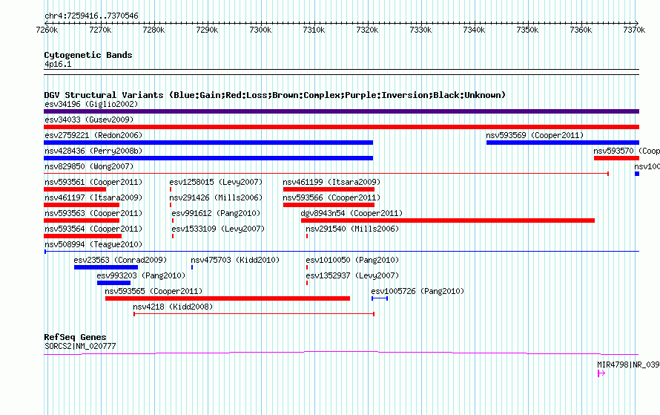Click the esv1533109 (Levy2007) label
660x415 pixels.
(218, 229)
